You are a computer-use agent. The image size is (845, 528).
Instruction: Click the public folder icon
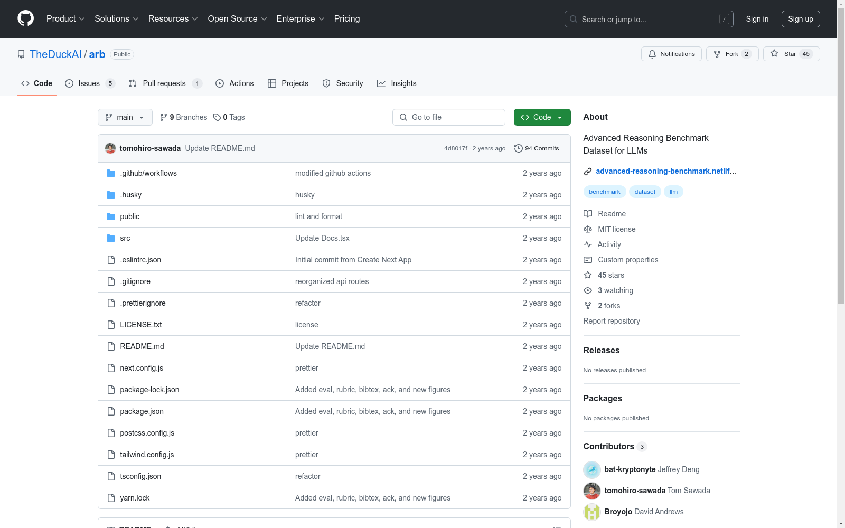coord(111,216)
